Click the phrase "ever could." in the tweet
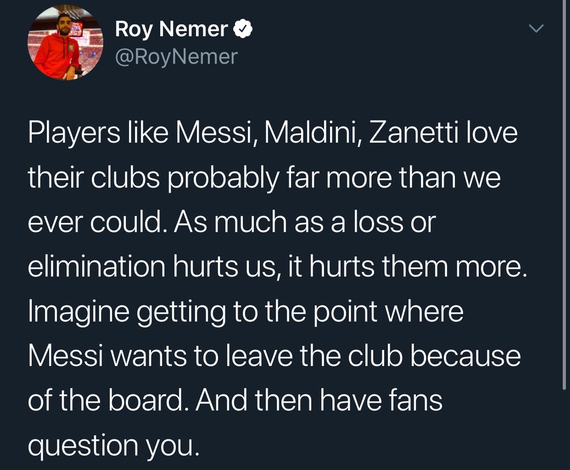Screen dimensions: 570x470 tap(95, 222)
